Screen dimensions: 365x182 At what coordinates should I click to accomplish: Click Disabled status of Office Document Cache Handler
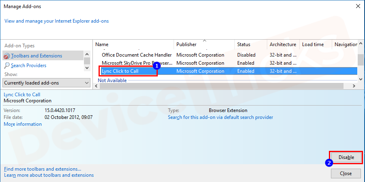[x=246, y=55]
